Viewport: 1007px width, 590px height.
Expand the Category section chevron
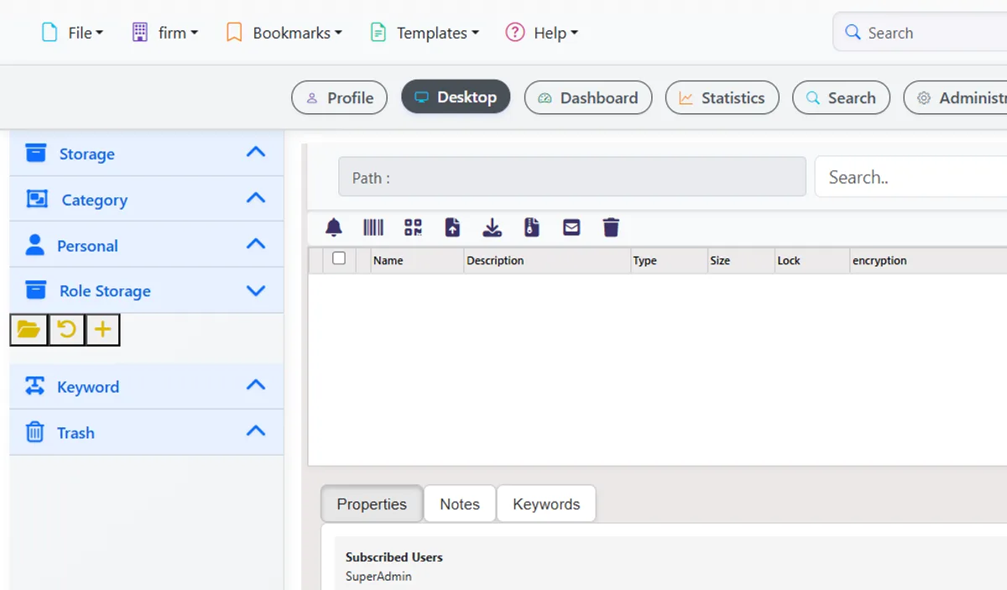click(256, 198)
